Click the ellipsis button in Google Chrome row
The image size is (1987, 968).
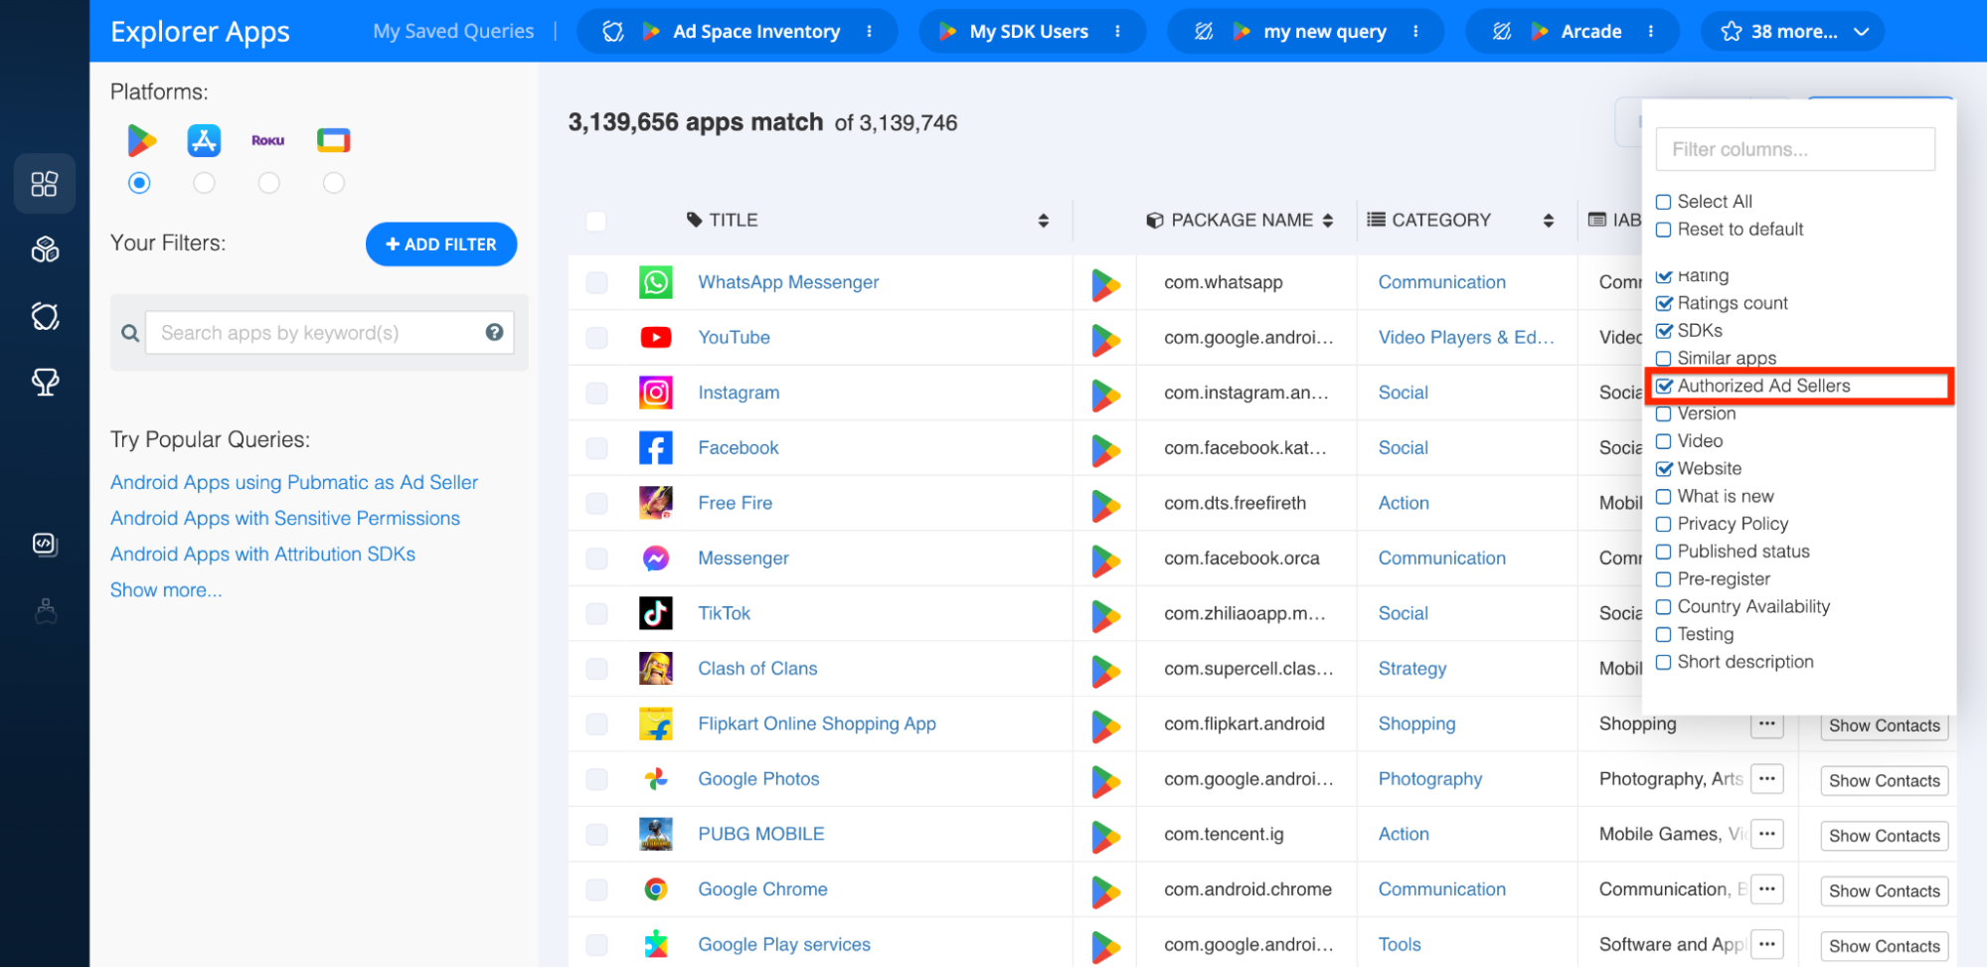point(1767,889)
